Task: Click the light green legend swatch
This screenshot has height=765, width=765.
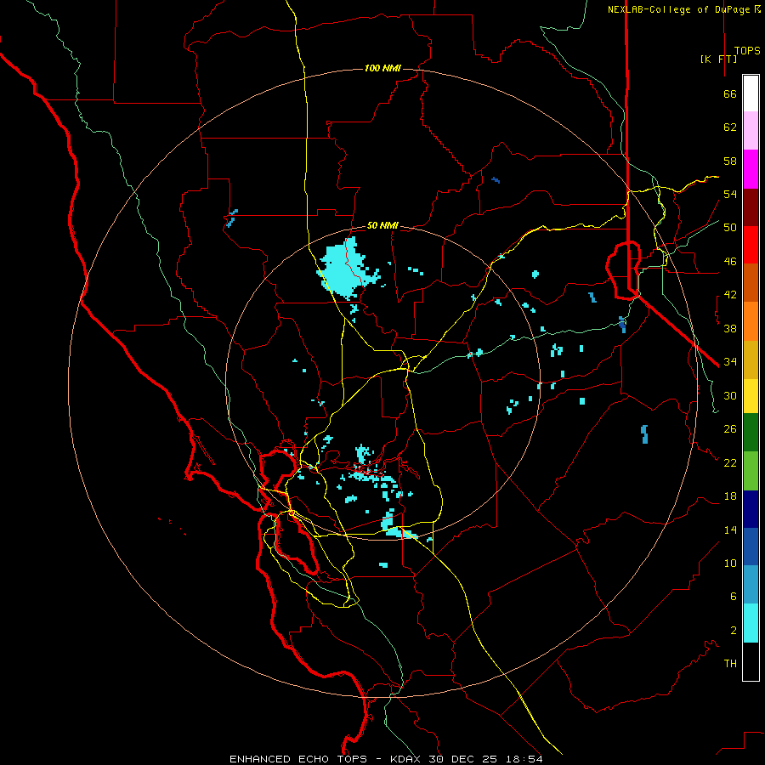Action: click(x=751, y=471)
